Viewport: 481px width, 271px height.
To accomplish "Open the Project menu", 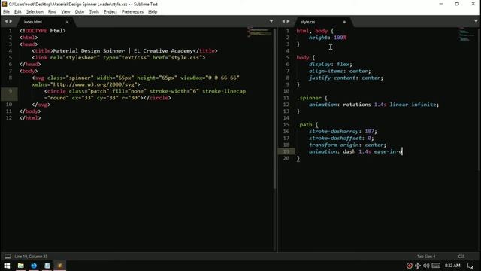I will [110, 12].
